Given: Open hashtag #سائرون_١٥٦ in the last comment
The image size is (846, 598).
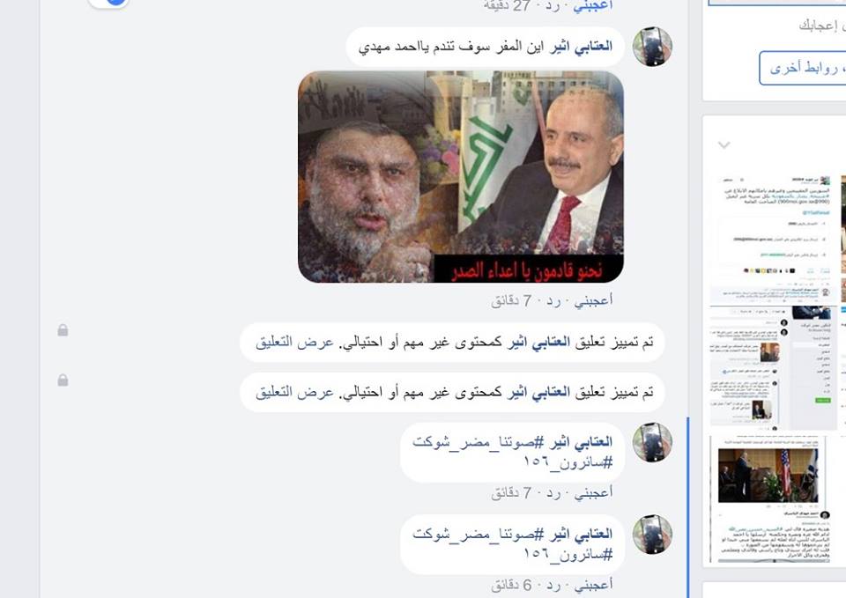Looking at the screenshot, I should point(568,554).
